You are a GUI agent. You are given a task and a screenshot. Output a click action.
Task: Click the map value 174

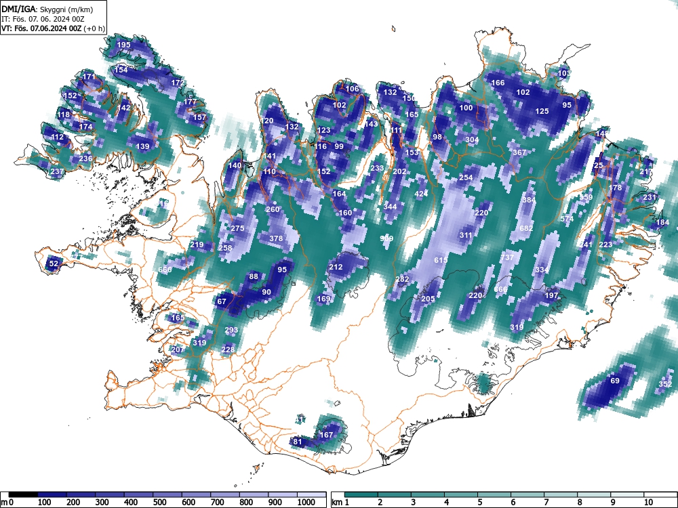[x=85, y=127]
